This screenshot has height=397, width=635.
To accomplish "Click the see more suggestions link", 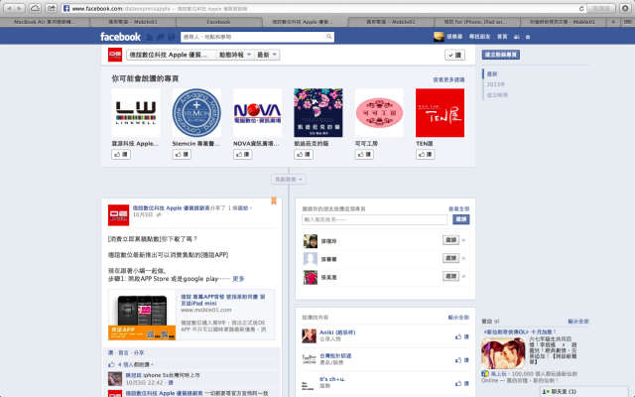I will click(x=448, y=79).
